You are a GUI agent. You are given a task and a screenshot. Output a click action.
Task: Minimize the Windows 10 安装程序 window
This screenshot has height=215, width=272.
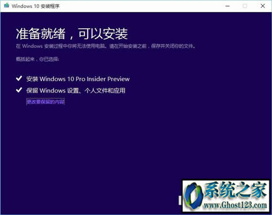pyautogui.click(x=227, y=6)
